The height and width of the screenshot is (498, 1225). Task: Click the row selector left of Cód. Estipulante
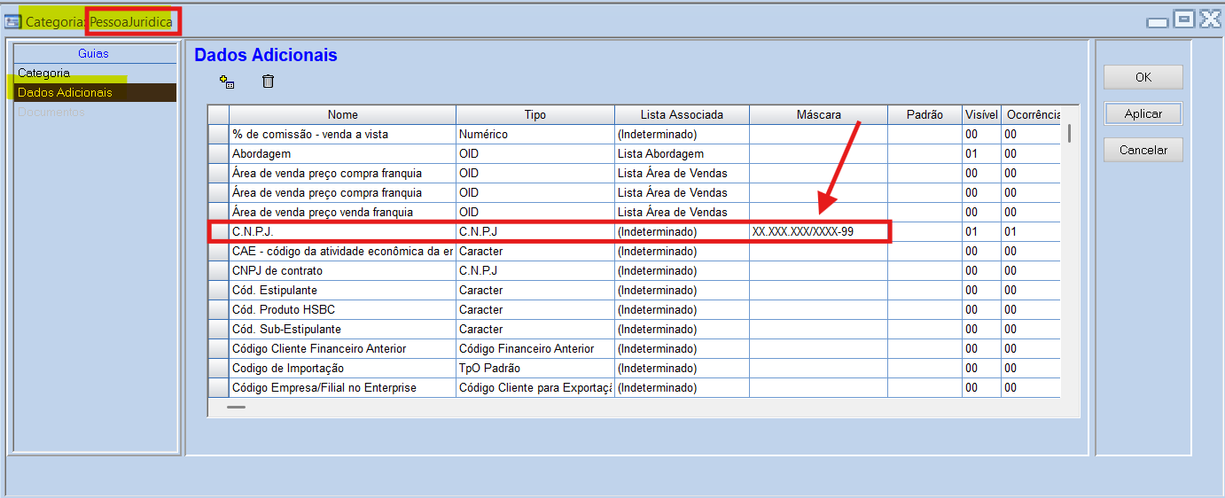tap(218, 290)
